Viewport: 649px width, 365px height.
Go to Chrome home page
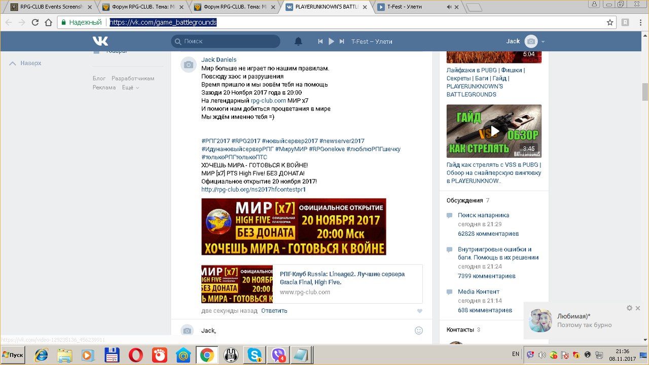[49, 22]
